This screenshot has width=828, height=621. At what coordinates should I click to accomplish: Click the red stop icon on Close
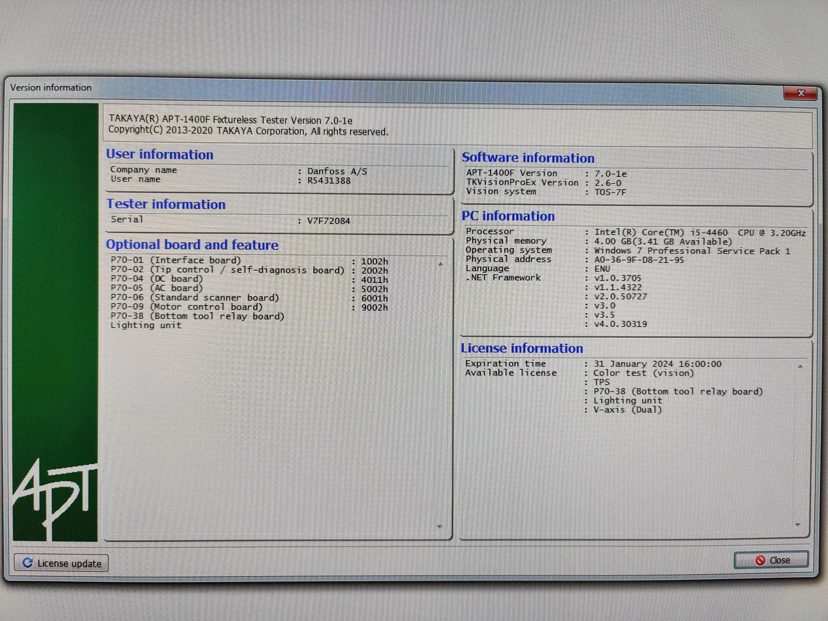760,560
